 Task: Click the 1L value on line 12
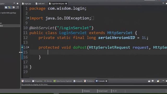(x=144, y=38)
